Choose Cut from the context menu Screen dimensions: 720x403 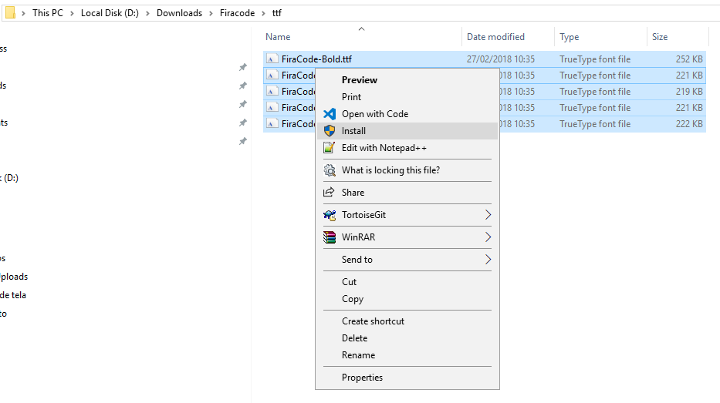click(407, 281)
